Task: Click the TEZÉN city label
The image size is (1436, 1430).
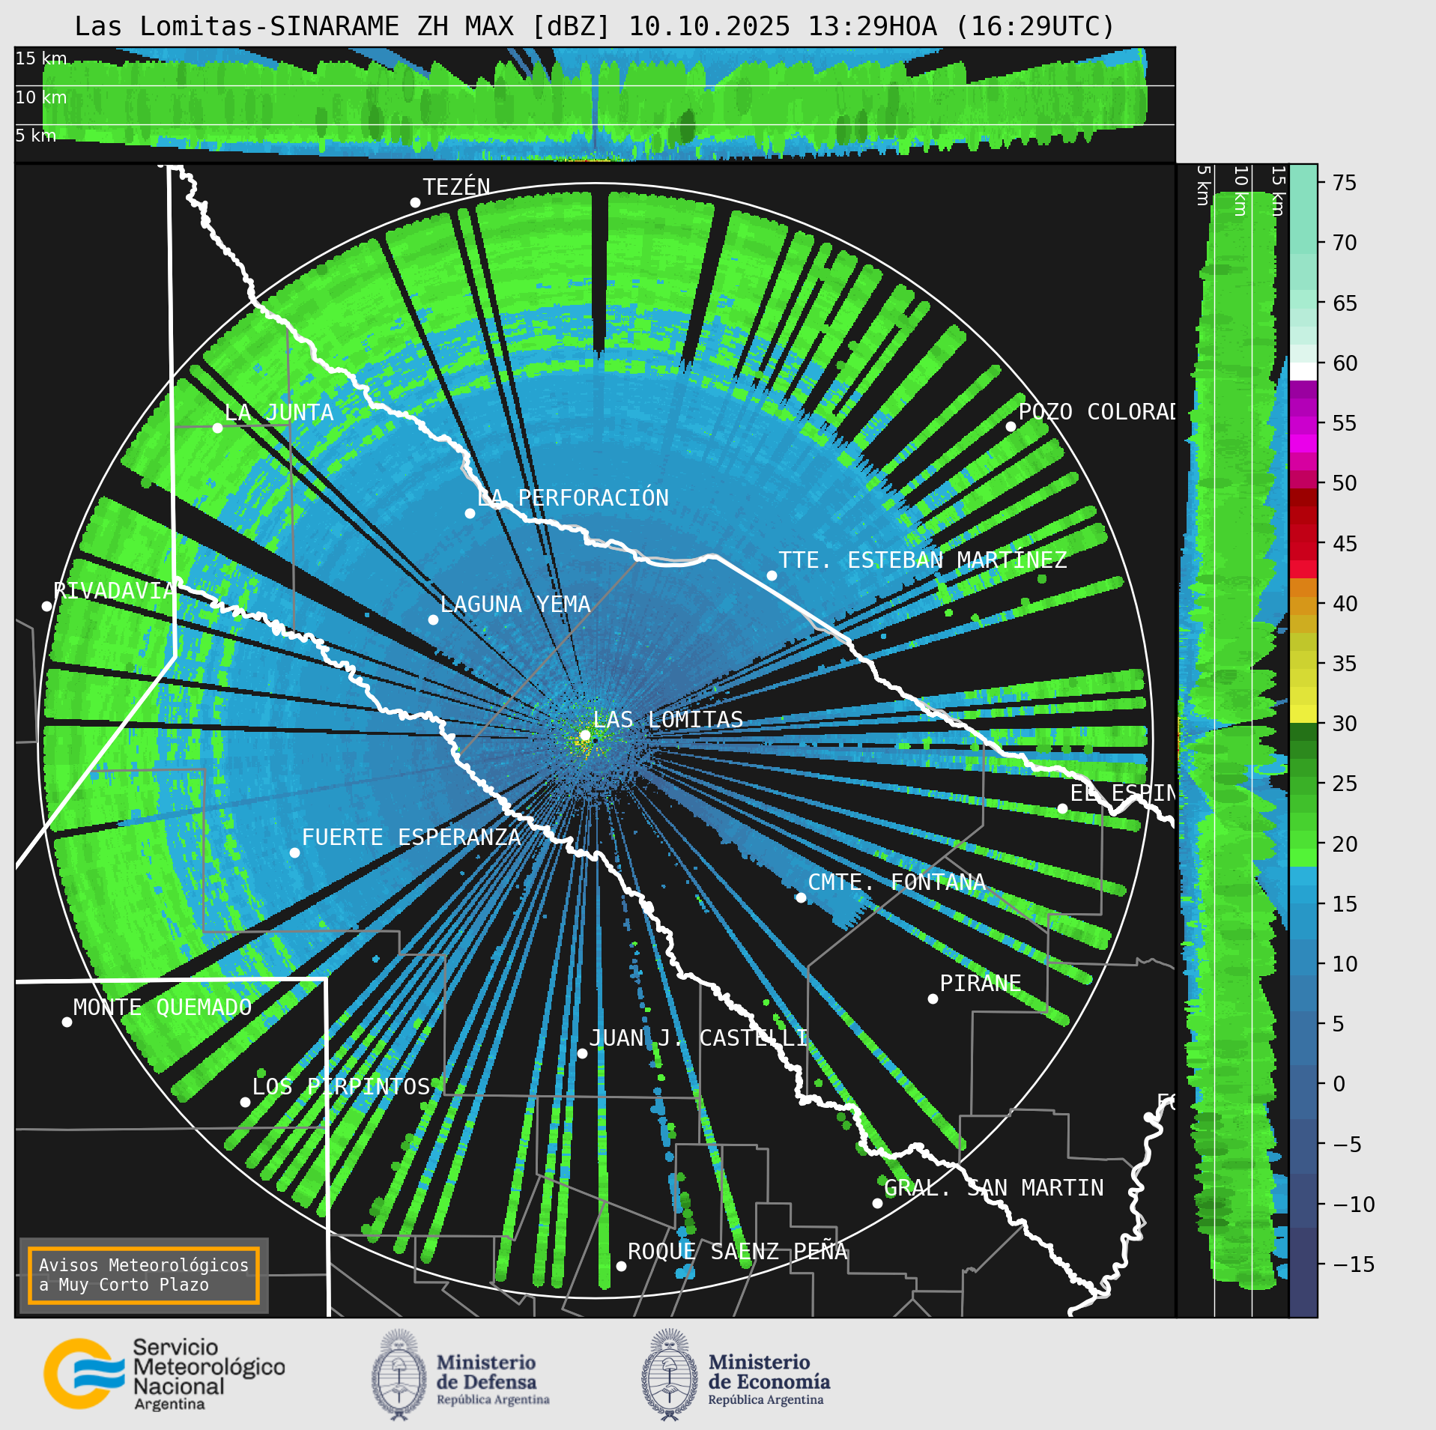Action: point(456,187)
